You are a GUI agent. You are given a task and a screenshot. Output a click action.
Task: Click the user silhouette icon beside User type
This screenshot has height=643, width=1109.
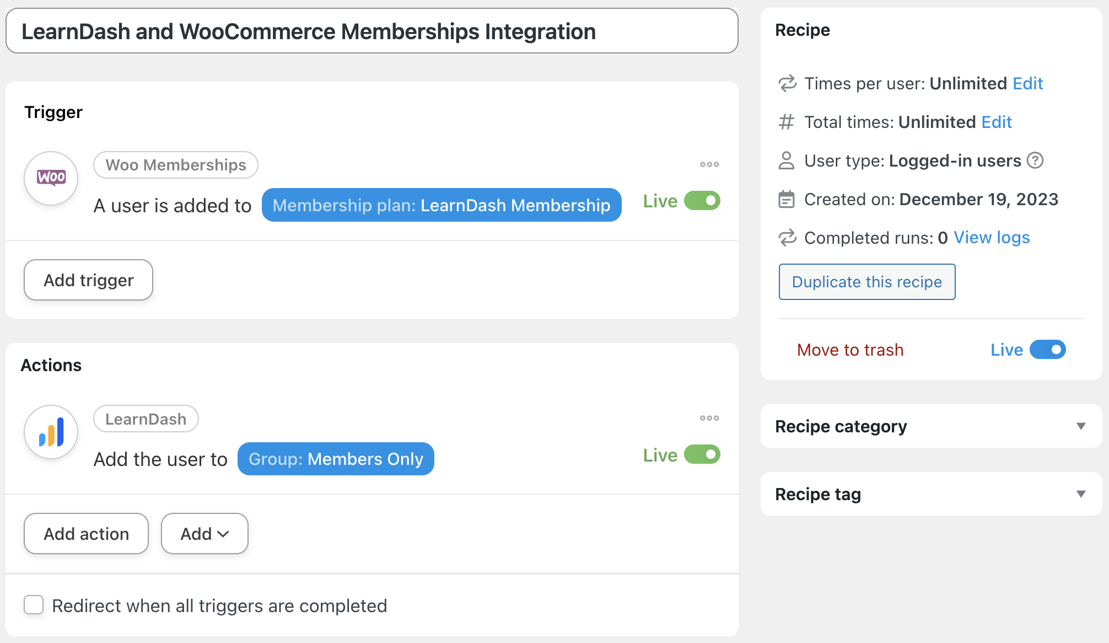pos(787,160)
